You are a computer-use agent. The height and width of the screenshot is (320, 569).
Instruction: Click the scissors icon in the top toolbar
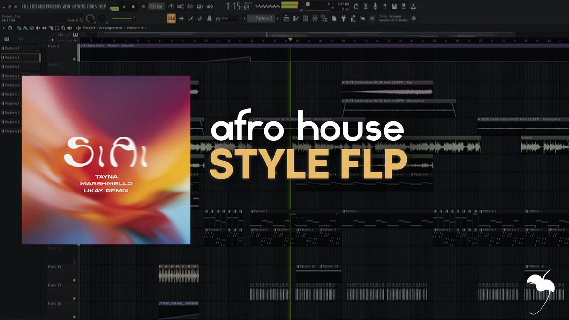[366, 6]
